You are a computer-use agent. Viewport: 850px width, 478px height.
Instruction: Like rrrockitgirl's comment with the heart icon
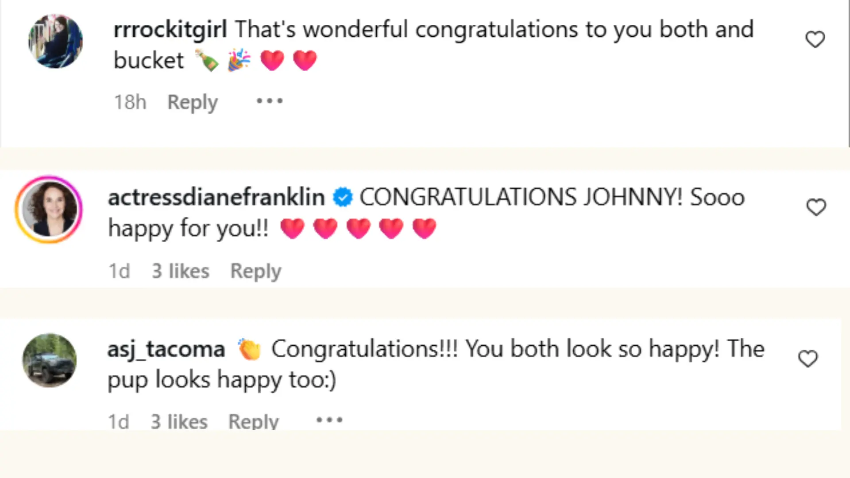(815, 39)
